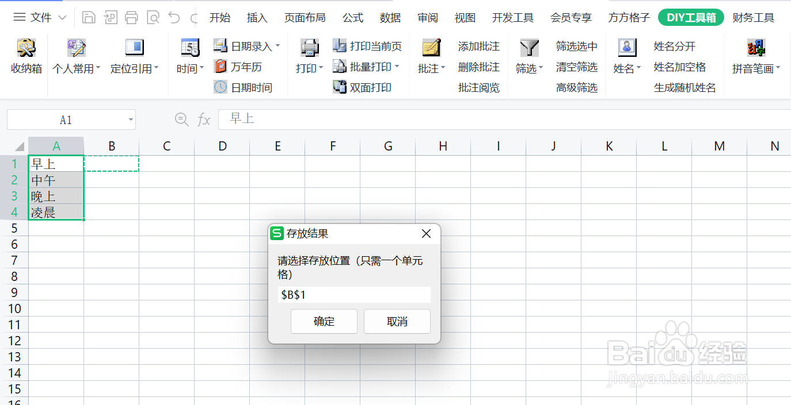Switch to the 方方格子 tab
Viewport: 791px width, 405px height.
click(x=629, y=18)
